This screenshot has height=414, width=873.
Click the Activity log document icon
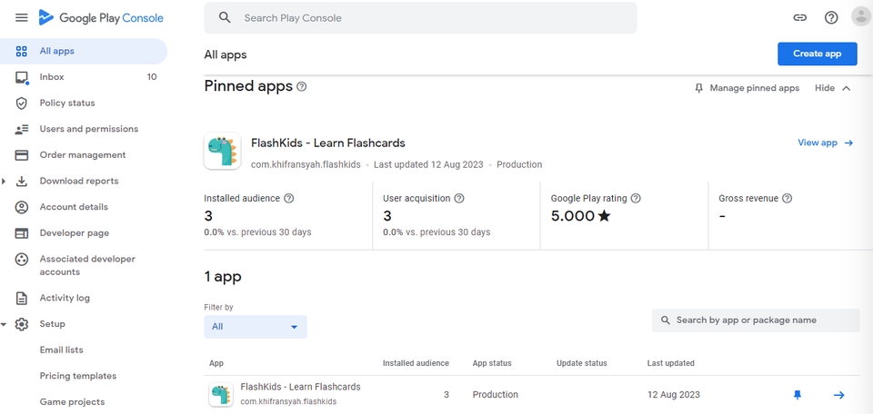click(x=22, y=299)
